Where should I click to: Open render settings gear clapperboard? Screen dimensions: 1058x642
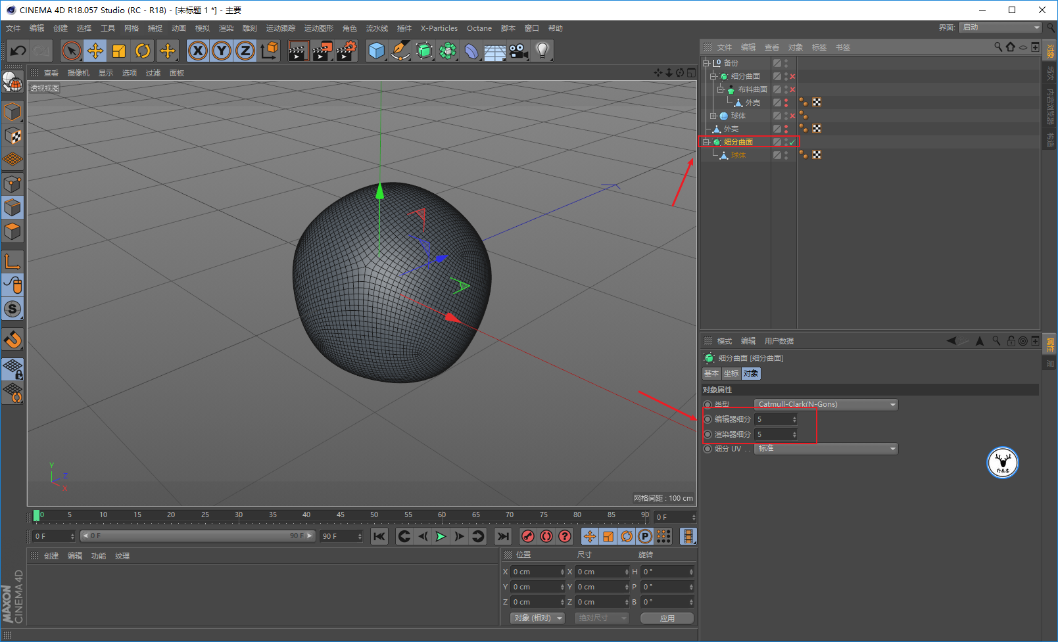pos(347,51)
